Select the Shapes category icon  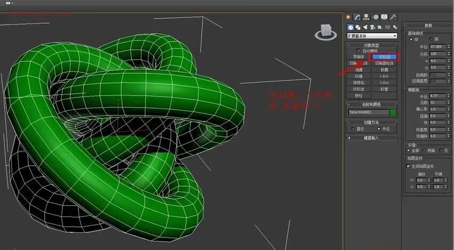[358, 27]
